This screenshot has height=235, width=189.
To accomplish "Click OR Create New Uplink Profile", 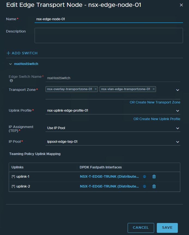I will tap(157, 119).
